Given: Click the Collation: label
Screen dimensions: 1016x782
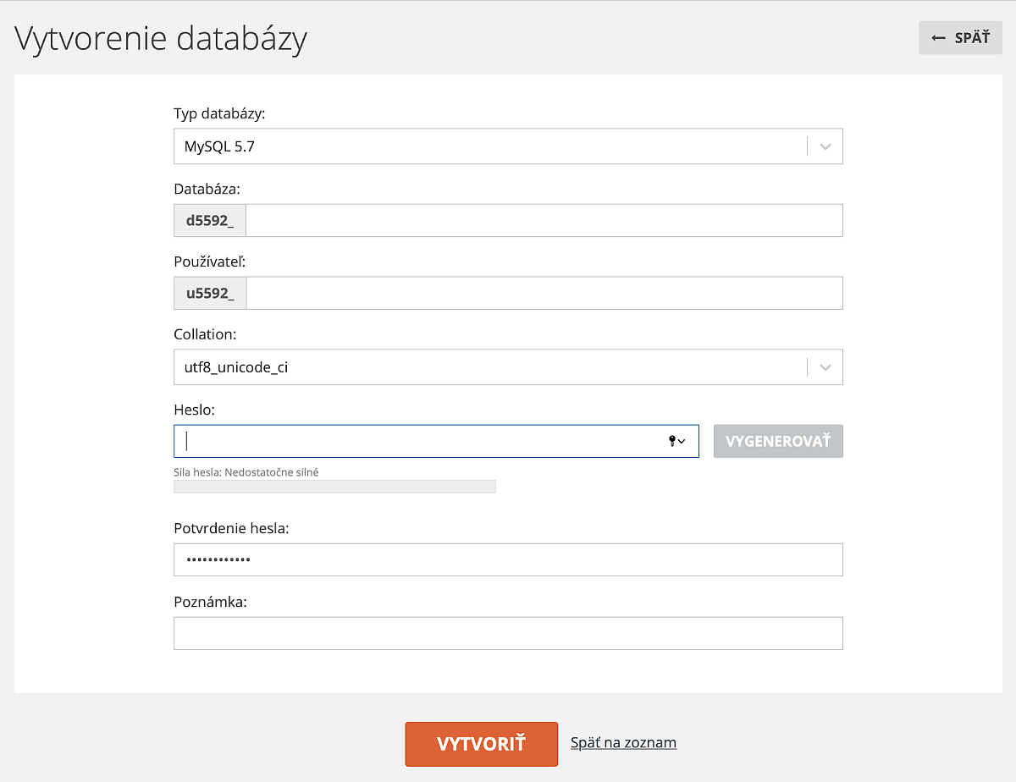Looking at the screenshot, I should pyautogui.click(x=205, y=334).
